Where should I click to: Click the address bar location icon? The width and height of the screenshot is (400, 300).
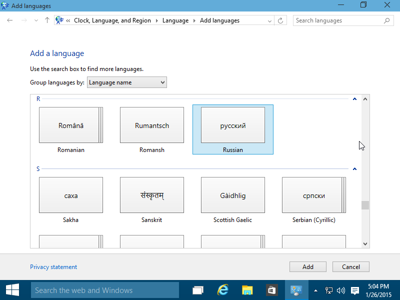pyautogui.click(x=59, y=20)
